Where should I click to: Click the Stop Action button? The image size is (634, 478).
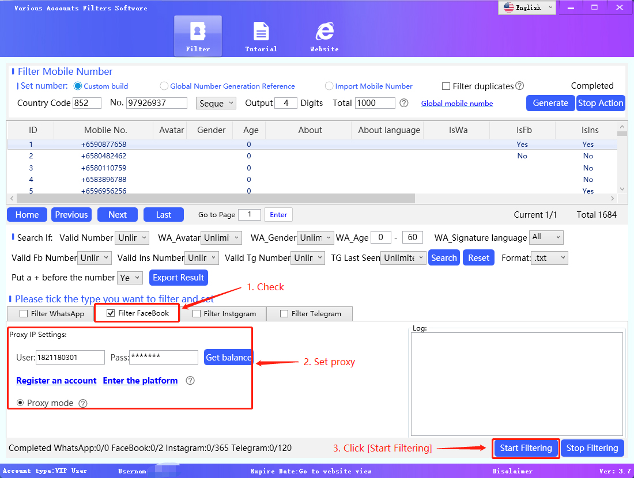(x=601, y=103)
